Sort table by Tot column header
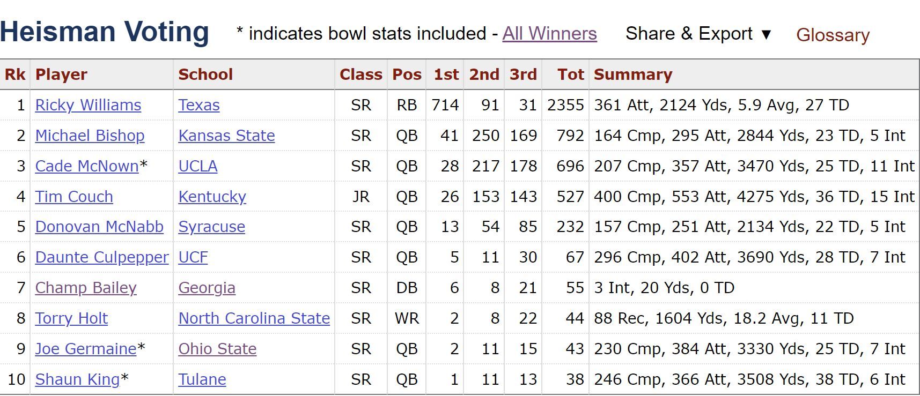This screenshot has width=920, height=396. pyautogui.click(x=570, y=74)
